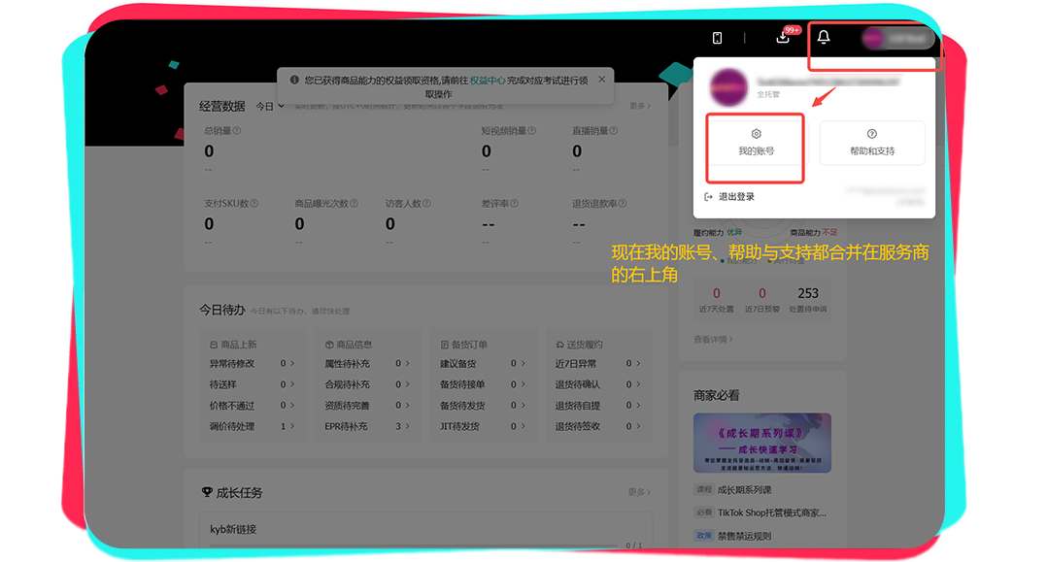Click the 商品上新 calendar icon
This screenshot has width=1047, height=562.
tap(215, 344)
